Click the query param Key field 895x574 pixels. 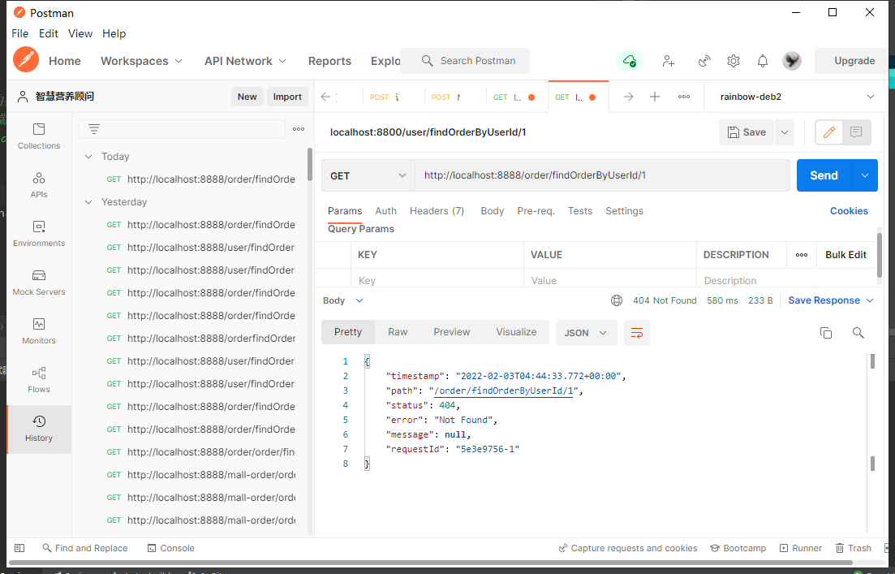pyautogui.click(x=437, y=280)
